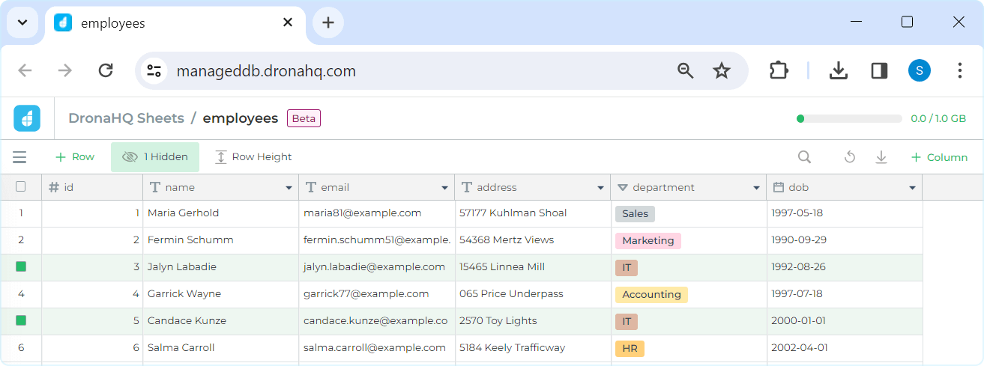Screen dimensions: 984x366
Task: Toggle the select-all rows checkbox
Action: (x=21, y=187)
